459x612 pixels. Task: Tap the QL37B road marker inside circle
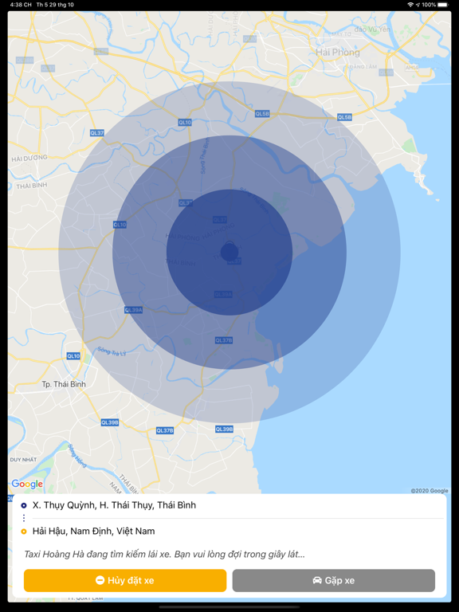224,340
